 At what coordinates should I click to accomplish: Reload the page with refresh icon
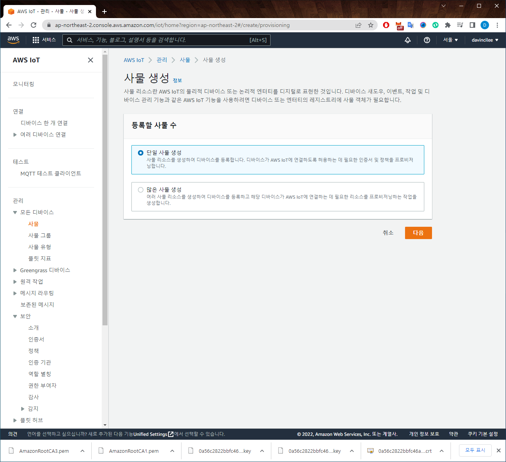[34, 25]
